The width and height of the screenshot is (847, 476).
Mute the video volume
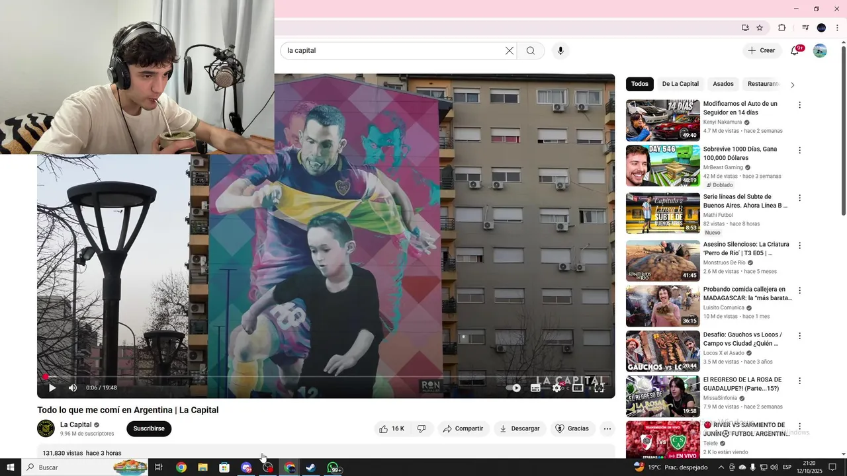click(73, 388)
